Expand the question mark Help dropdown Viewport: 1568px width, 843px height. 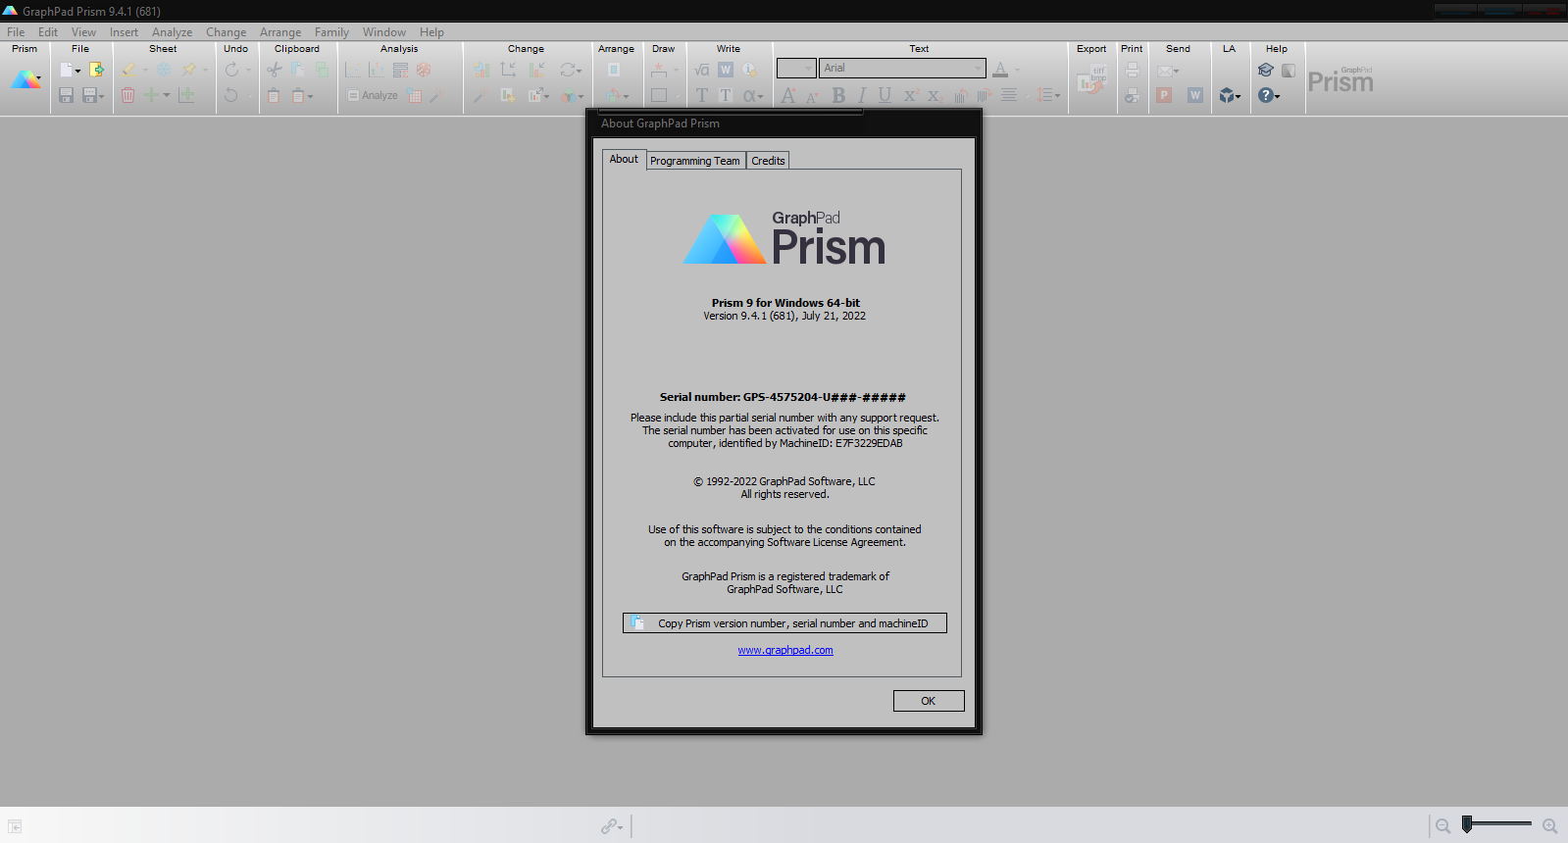1278,96
